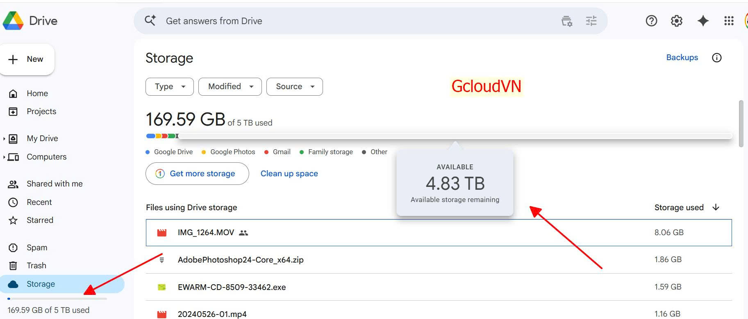Click the 169.59 GB of 5 TB used sidebar text

[x=48, y=310]
